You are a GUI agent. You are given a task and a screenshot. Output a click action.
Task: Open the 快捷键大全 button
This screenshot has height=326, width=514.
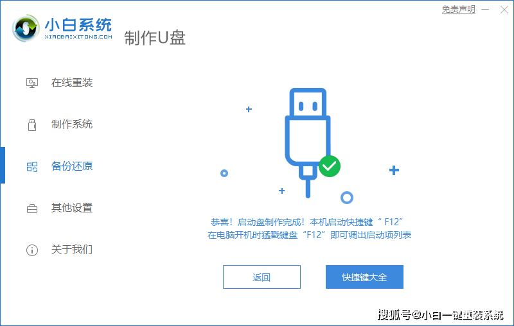[364, 277]
